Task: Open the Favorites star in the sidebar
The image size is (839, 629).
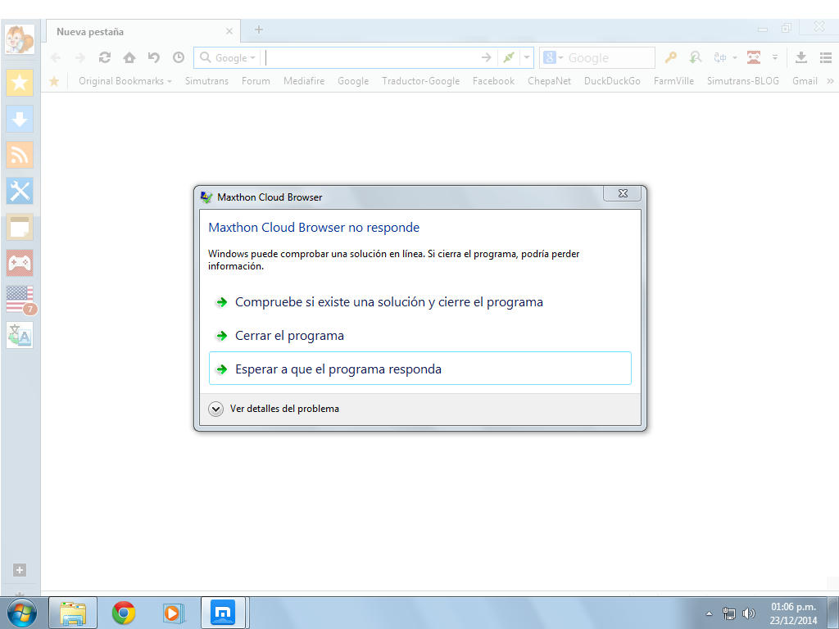Action: point(20,83)
